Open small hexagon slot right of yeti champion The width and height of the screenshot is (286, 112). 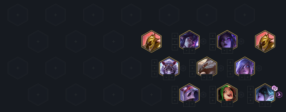(x=183, y=68)
